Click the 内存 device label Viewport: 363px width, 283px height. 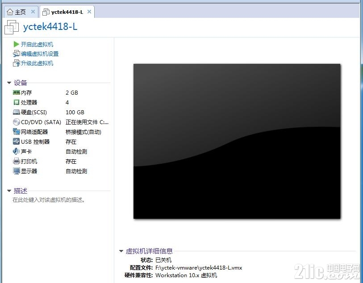(x=26, y=92)
